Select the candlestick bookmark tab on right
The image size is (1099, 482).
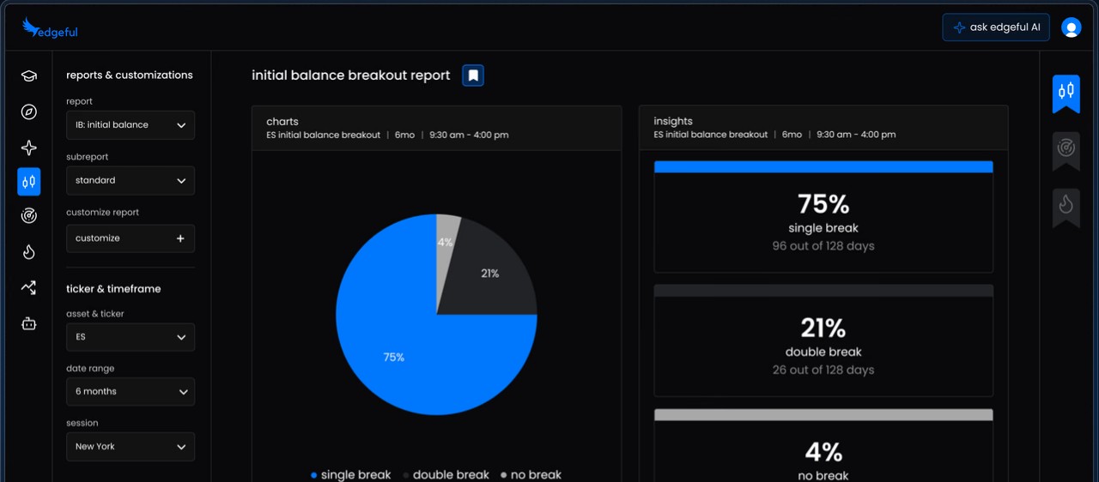pyautogui.click(x=1066, y=93)
